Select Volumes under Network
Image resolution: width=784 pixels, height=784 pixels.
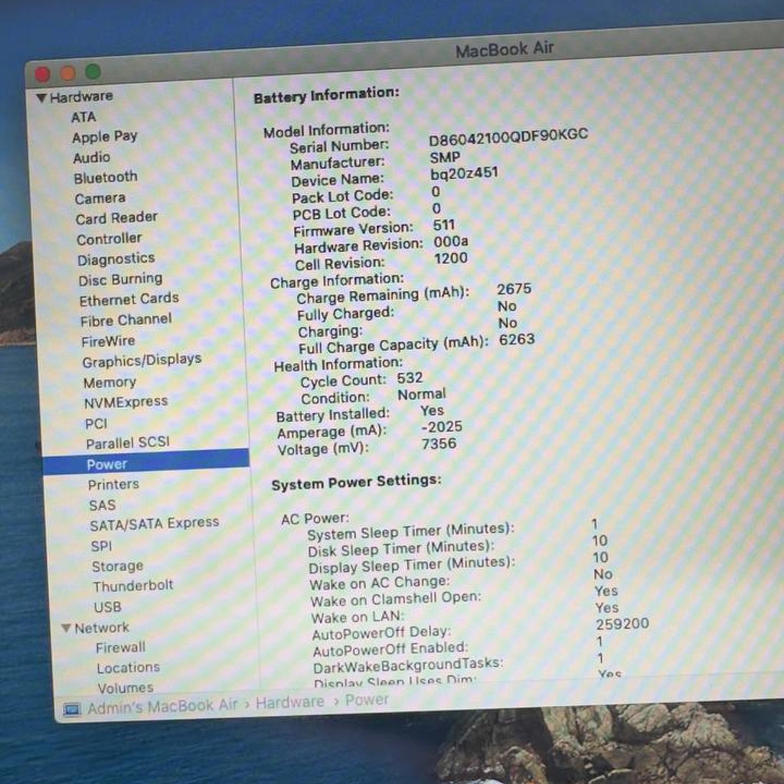tap(126, 688)
